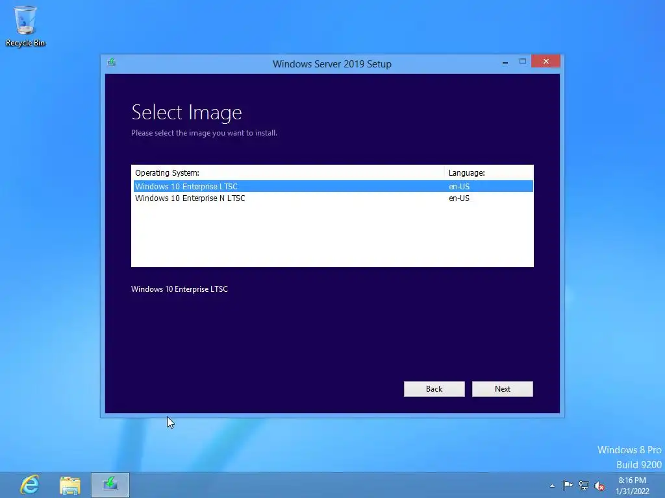Screen dimensions: 665x498
Task: Click the setup icon in title bar
Action: [x=112, y=63]
